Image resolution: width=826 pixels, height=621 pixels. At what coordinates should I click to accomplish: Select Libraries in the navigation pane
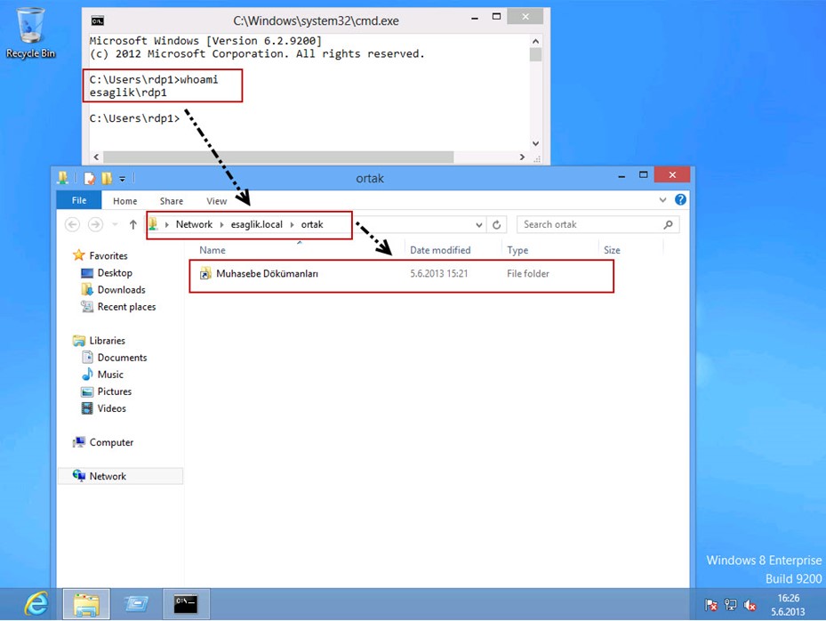pos(107,341)
